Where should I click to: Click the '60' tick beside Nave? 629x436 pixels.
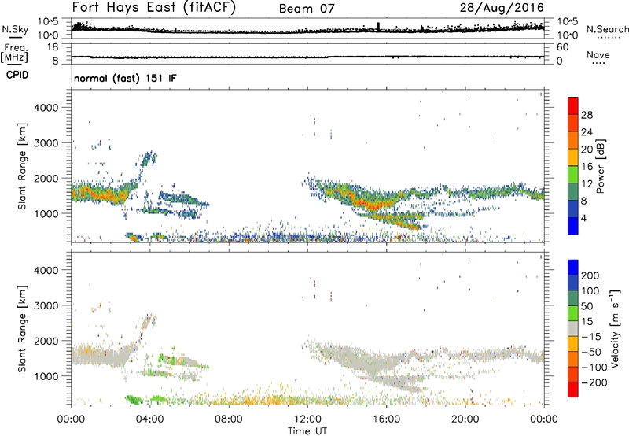[x=563, y=47]
